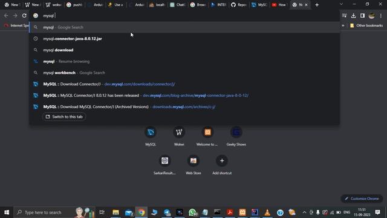Select 'mysql - Google Search' suggestion

[x=184, y=27]
